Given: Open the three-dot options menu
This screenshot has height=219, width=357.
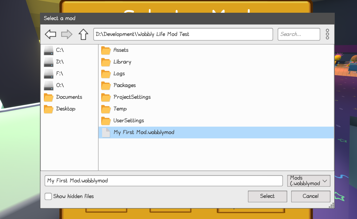Looking at the screenshot, I should click(327, 34).
